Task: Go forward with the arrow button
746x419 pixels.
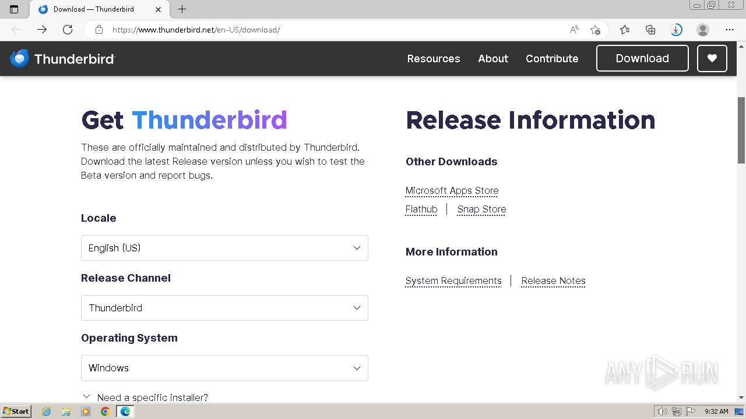Action: tap(42, 30)
